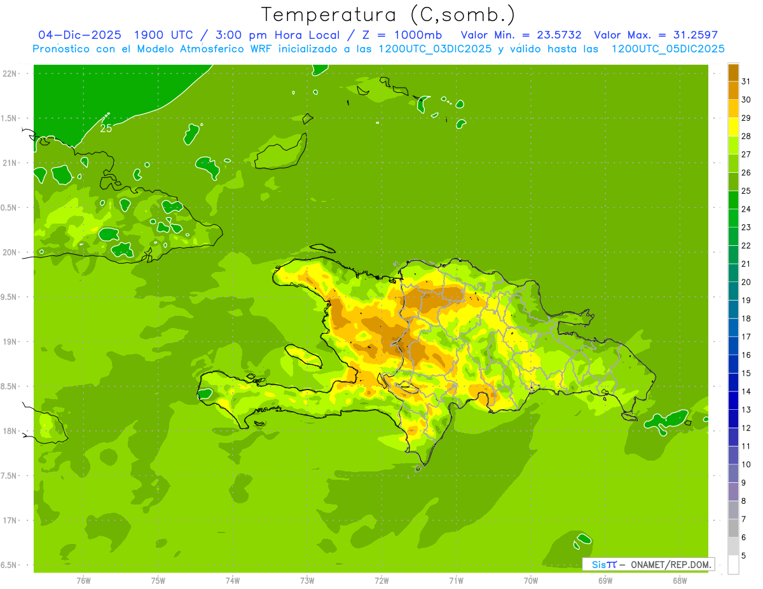This screenshot has height=589, width=763.
Task: Click teal legend band between 19 and 20
Action: [733, 291]
